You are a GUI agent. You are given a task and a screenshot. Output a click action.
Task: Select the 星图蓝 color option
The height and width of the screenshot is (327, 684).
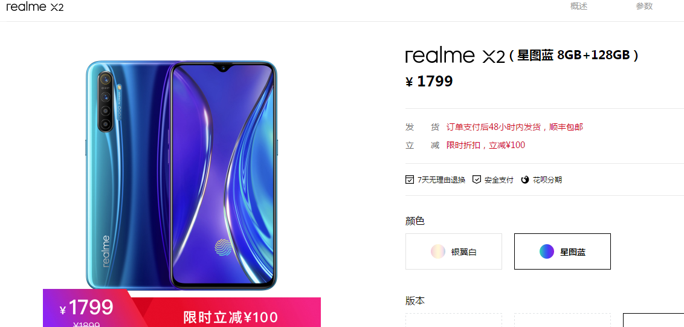pos(563,251)
